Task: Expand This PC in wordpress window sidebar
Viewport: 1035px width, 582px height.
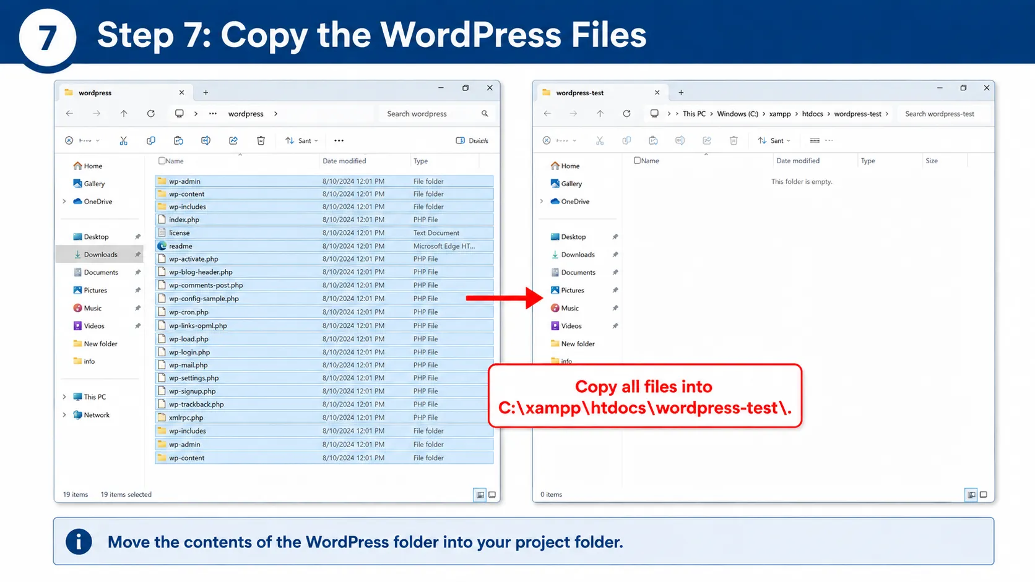Action: (x=64, y=397)
